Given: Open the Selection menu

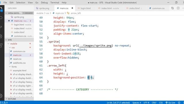Looking at the screenshot, I should (21, 3).
